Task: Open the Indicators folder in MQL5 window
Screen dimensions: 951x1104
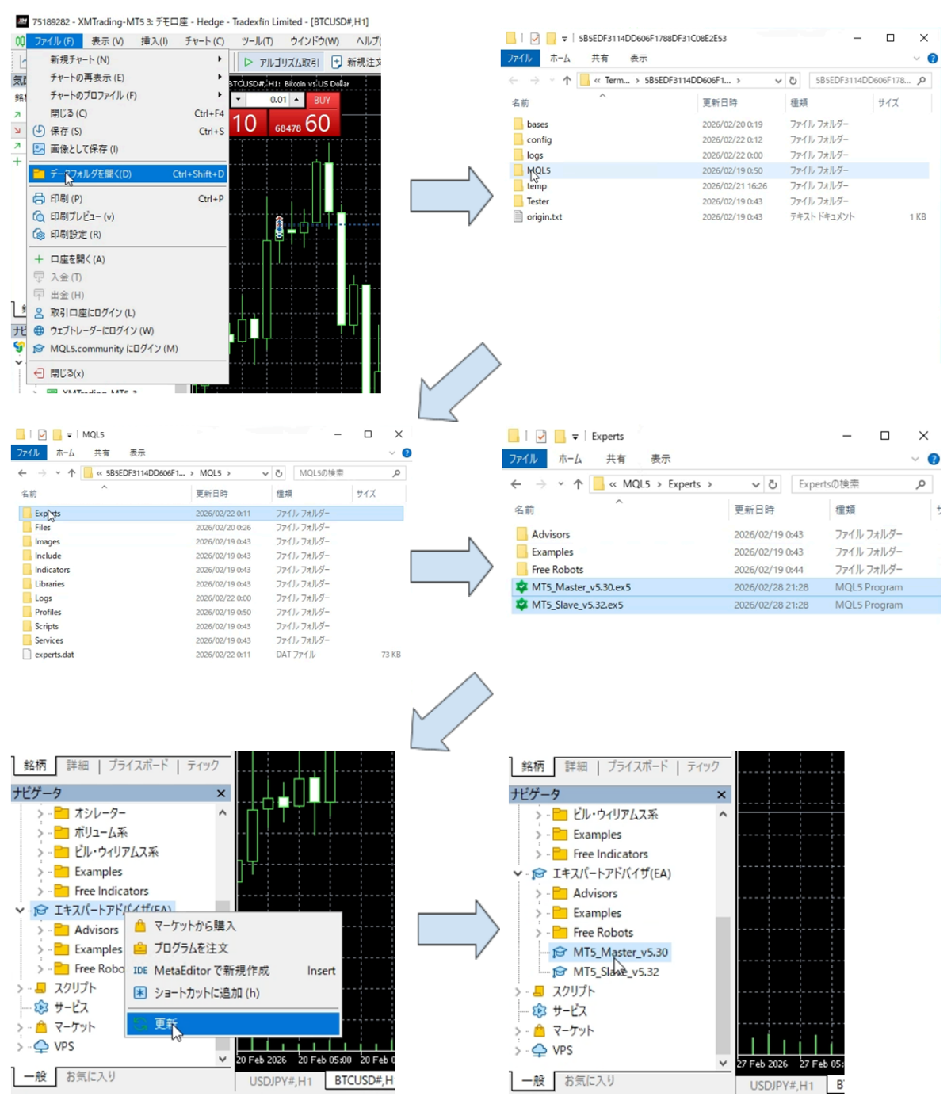Action: tap(52, 570)
